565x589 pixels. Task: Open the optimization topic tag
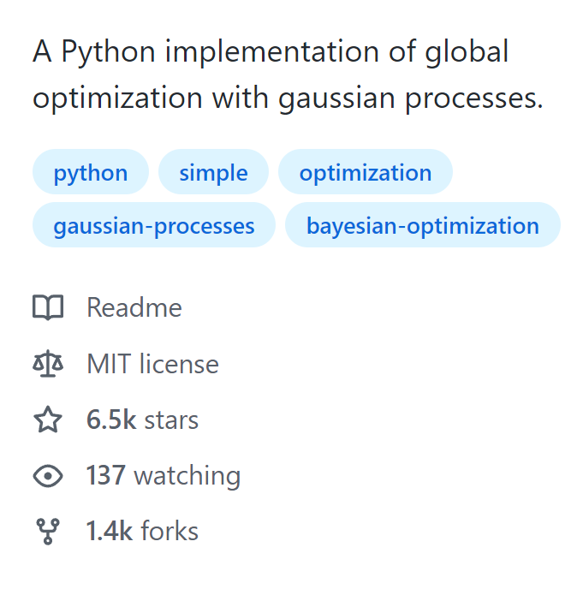point(366,172)
